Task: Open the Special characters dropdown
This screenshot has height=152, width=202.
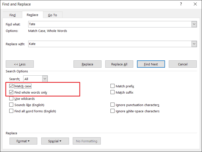Action: coord(55,141)
